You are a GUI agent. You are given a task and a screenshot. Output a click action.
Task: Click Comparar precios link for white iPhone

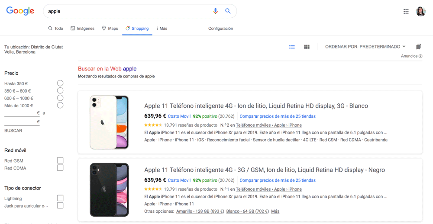pyautogui.click(x=277, y=116)
